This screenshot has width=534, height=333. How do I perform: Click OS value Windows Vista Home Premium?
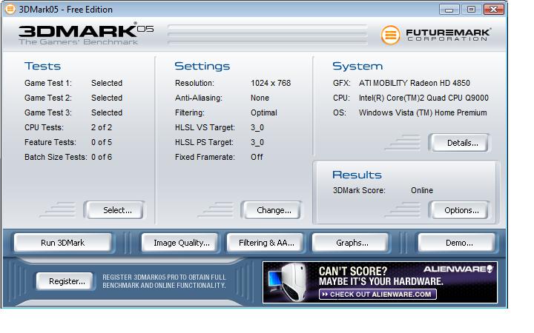423,112
